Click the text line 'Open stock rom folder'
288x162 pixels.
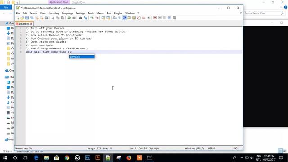48,42
